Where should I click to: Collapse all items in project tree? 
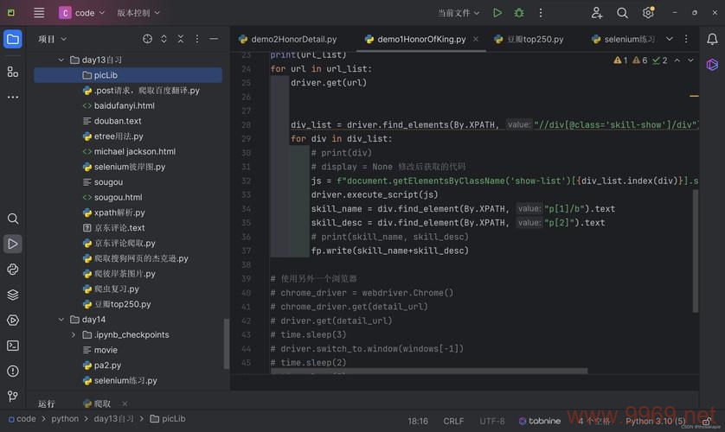[x=180, y=39]
